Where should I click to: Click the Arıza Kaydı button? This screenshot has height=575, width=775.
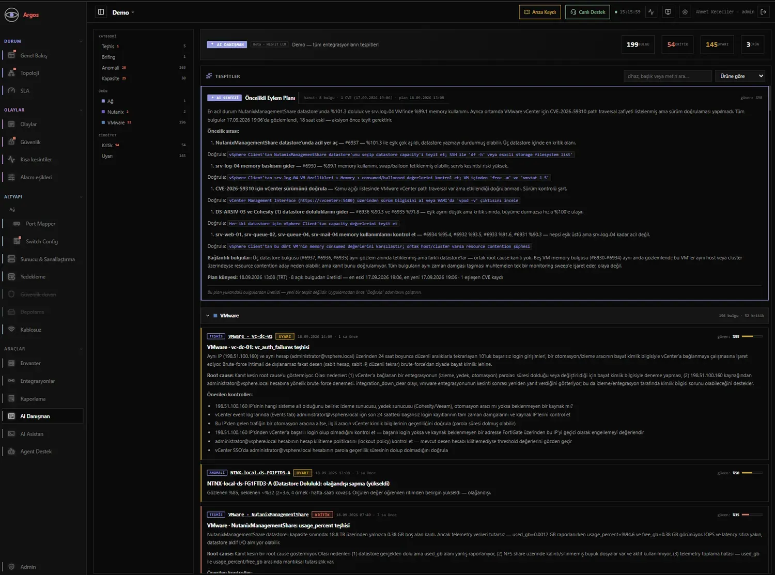click(540, 12)
